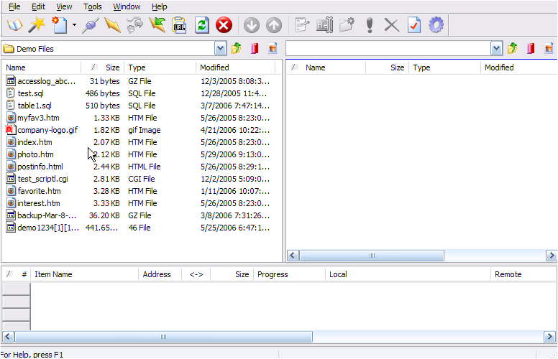
Task: Go up a folder in local pane
Action: point(237,48)
